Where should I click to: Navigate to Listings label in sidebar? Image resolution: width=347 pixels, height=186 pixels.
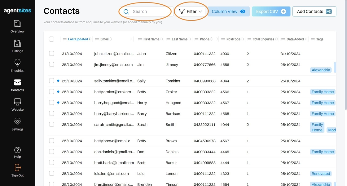point(17,51)
